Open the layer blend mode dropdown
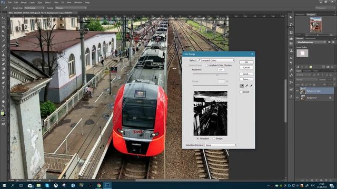 pyautogui.click(x=306, y=79)
